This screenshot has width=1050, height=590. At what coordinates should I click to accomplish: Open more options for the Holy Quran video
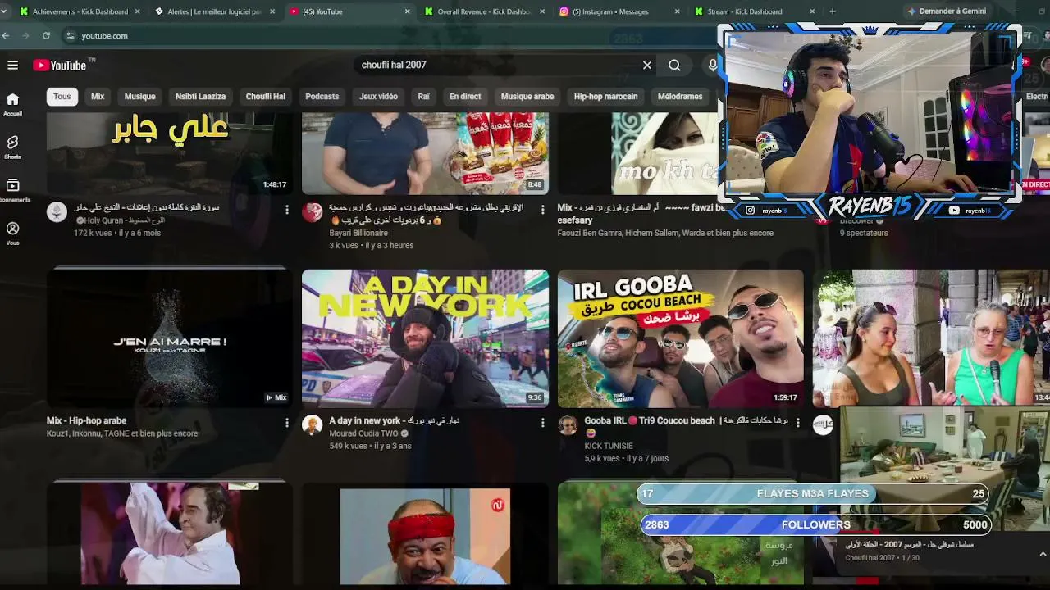(x=286, y=210)
